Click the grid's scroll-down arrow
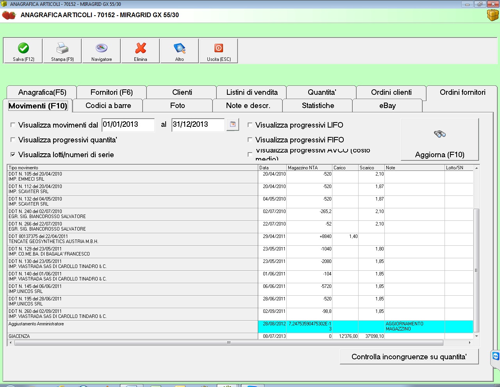This screenshot has height=387, width=500. [476, 336]
